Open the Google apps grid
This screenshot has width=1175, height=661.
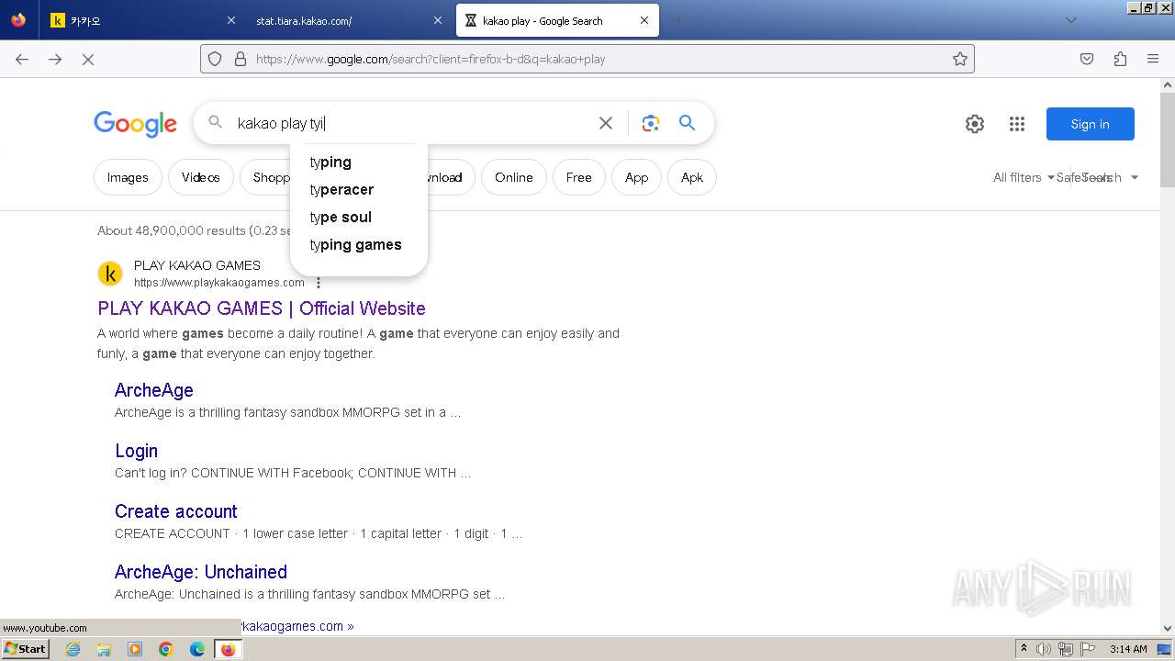1017,124
